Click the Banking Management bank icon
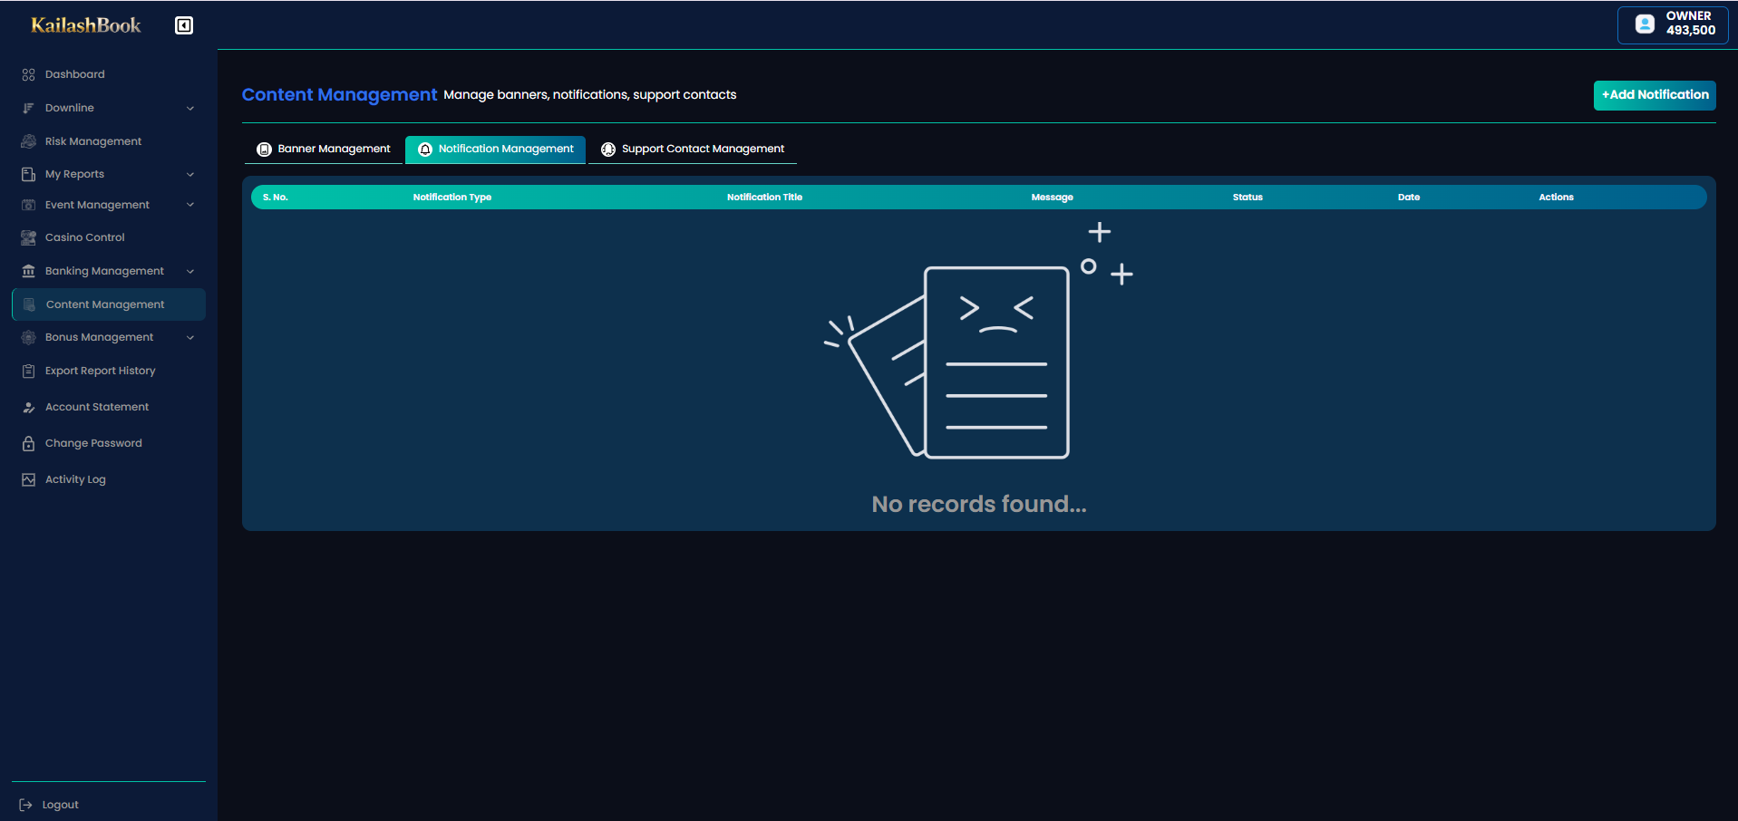This screenshot has height=821, width=1738. pyautogui.click(x=28, y=271)
